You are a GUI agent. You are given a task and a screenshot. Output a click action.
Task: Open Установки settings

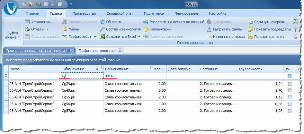pyautogui.click(x=39, y=22)
